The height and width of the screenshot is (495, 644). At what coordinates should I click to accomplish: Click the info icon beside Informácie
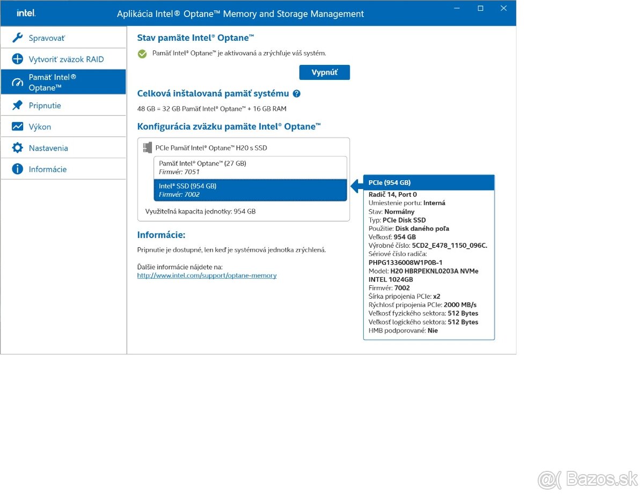pyautogui.click(x=17, y=169)
